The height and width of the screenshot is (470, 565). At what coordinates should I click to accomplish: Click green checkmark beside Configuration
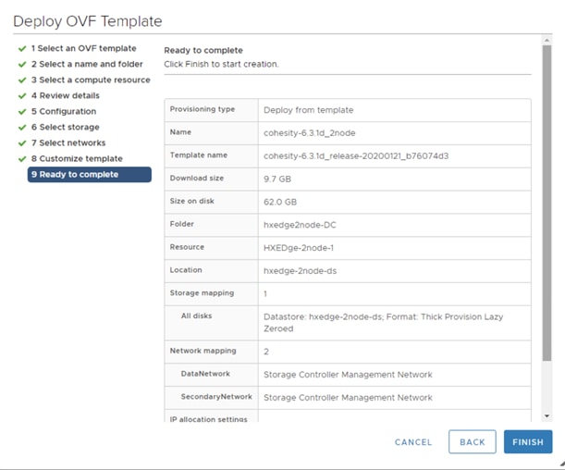pyautogui.click(x=22, y=112)
